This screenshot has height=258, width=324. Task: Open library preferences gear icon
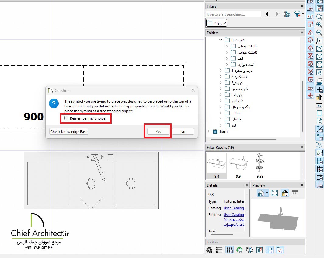(209, 250)
